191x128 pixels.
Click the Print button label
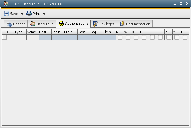[36, 14]
